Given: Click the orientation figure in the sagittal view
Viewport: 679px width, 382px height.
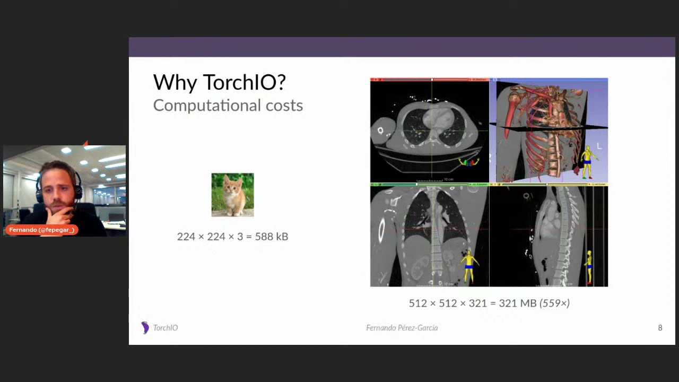Looking at the screenshot, I should click(x=589, y=267).
